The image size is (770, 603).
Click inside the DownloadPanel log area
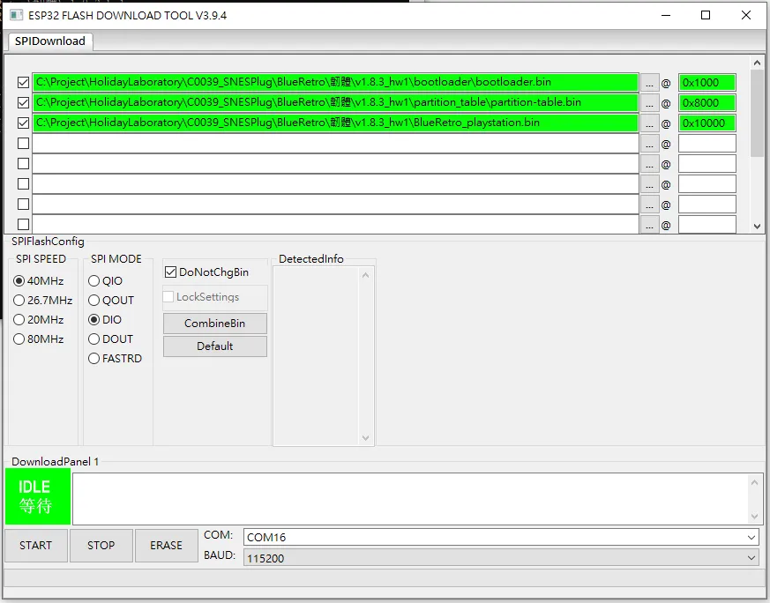click(x=410, y=499)
